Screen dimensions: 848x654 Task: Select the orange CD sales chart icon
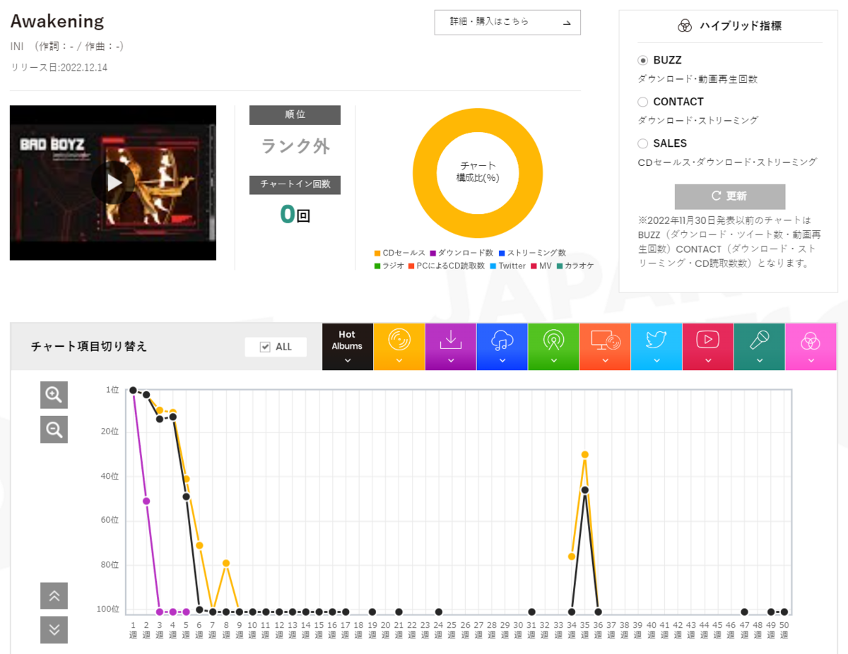tap(399, 347)
